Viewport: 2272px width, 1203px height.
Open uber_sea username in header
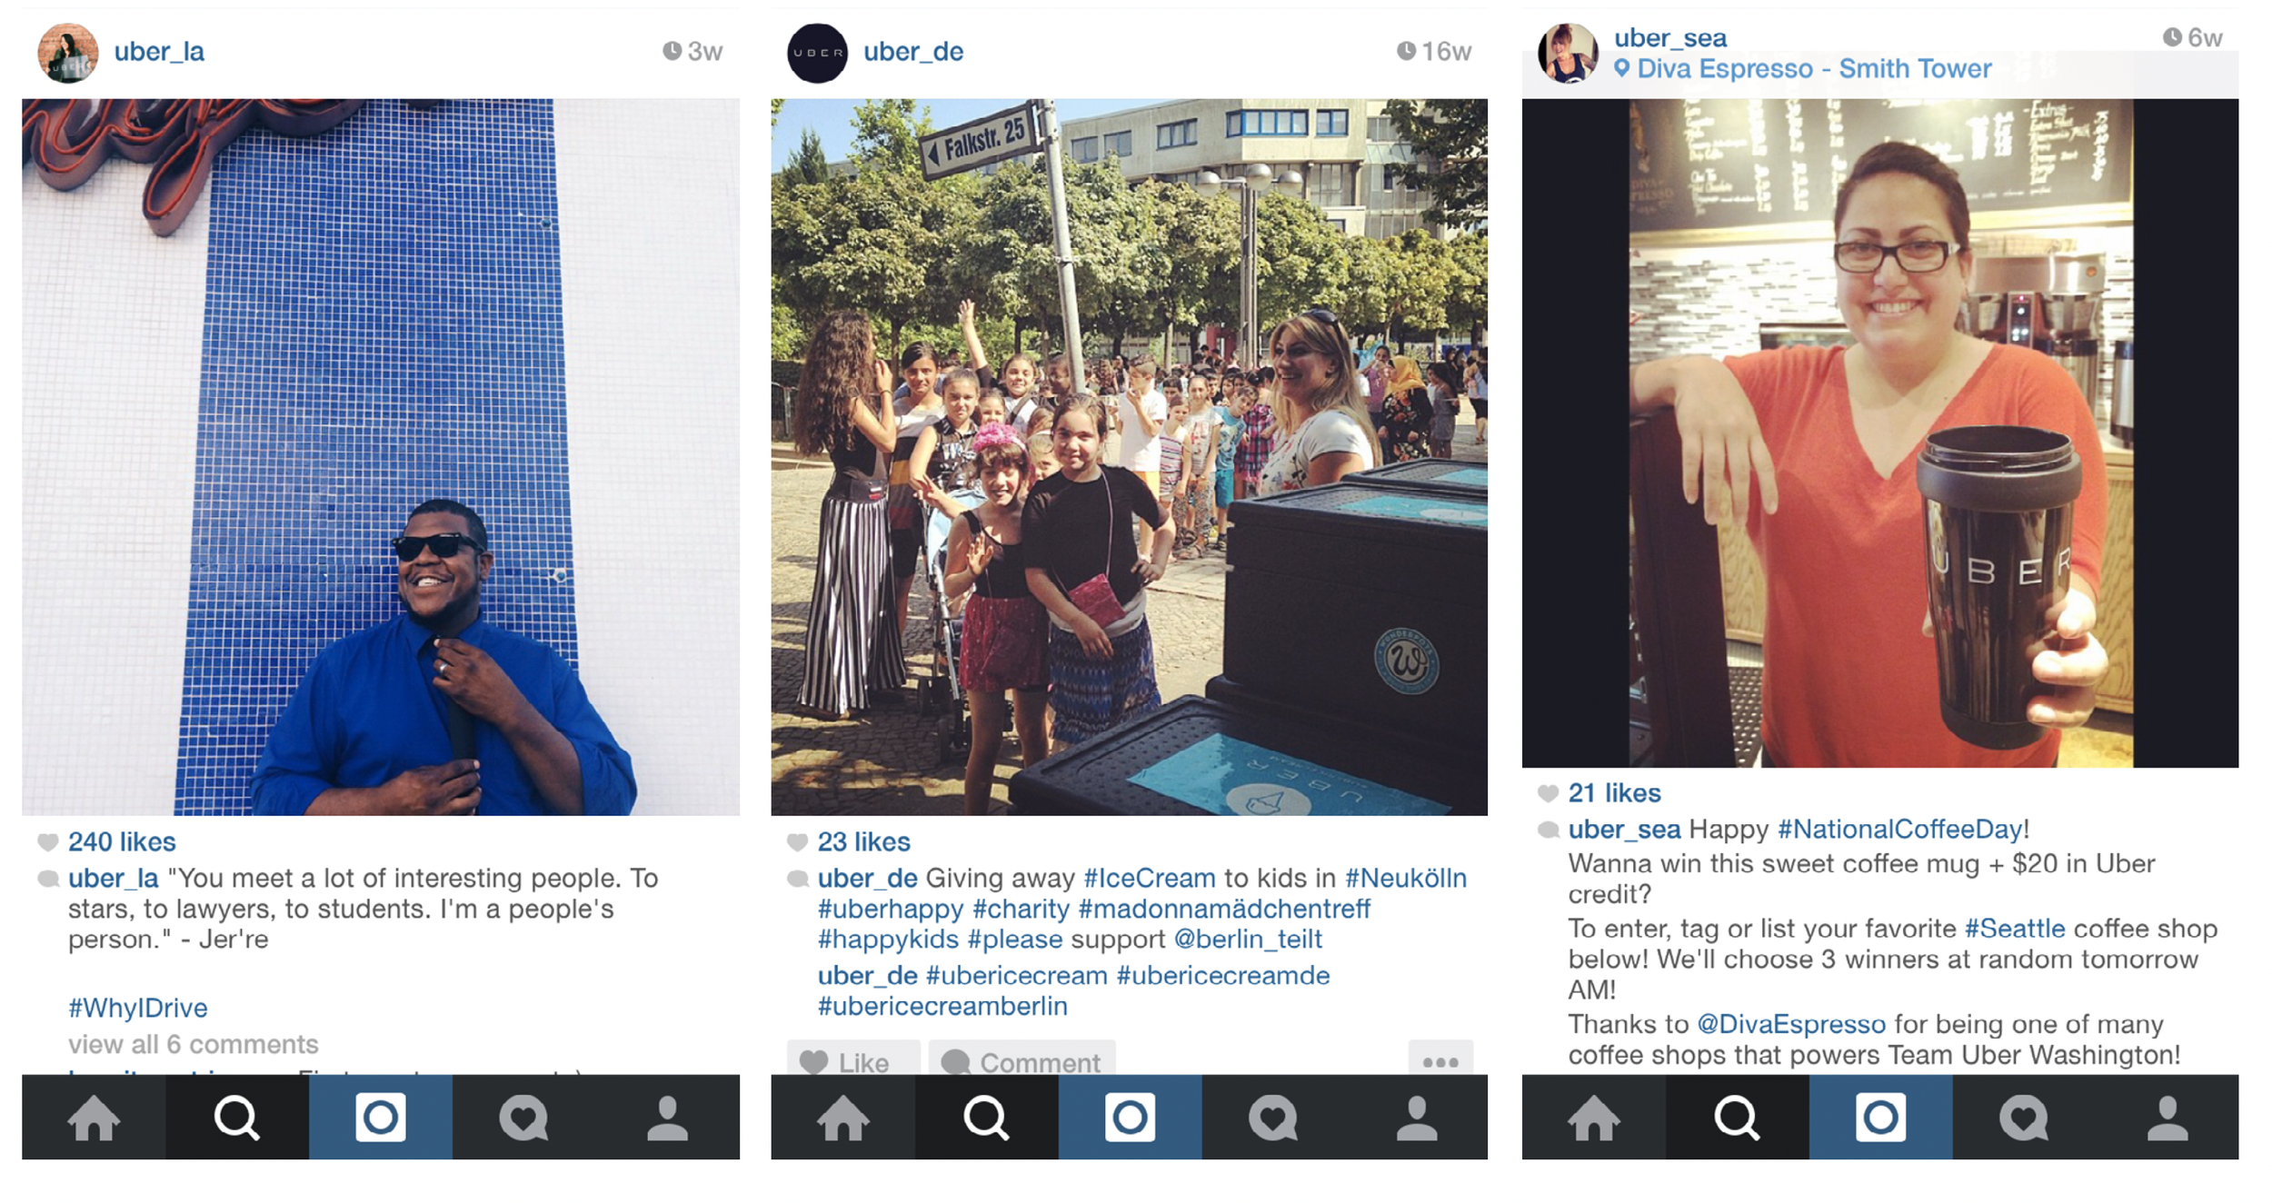1670,38
